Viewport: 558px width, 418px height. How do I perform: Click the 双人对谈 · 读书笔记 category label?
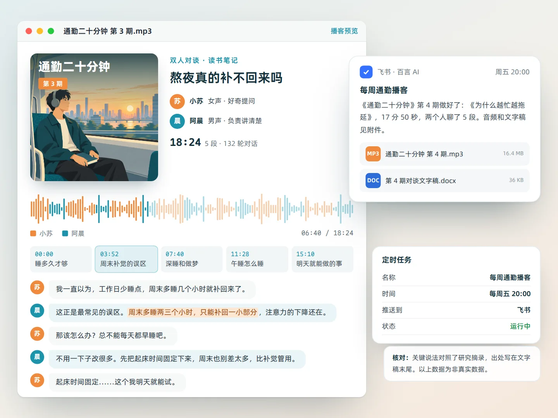coord(204,60)
